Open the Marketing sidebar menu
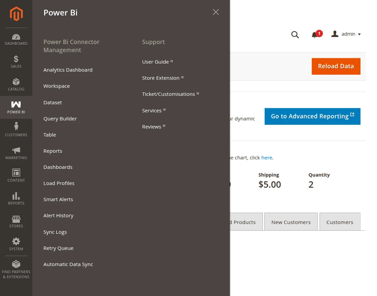 coord(16,153)
